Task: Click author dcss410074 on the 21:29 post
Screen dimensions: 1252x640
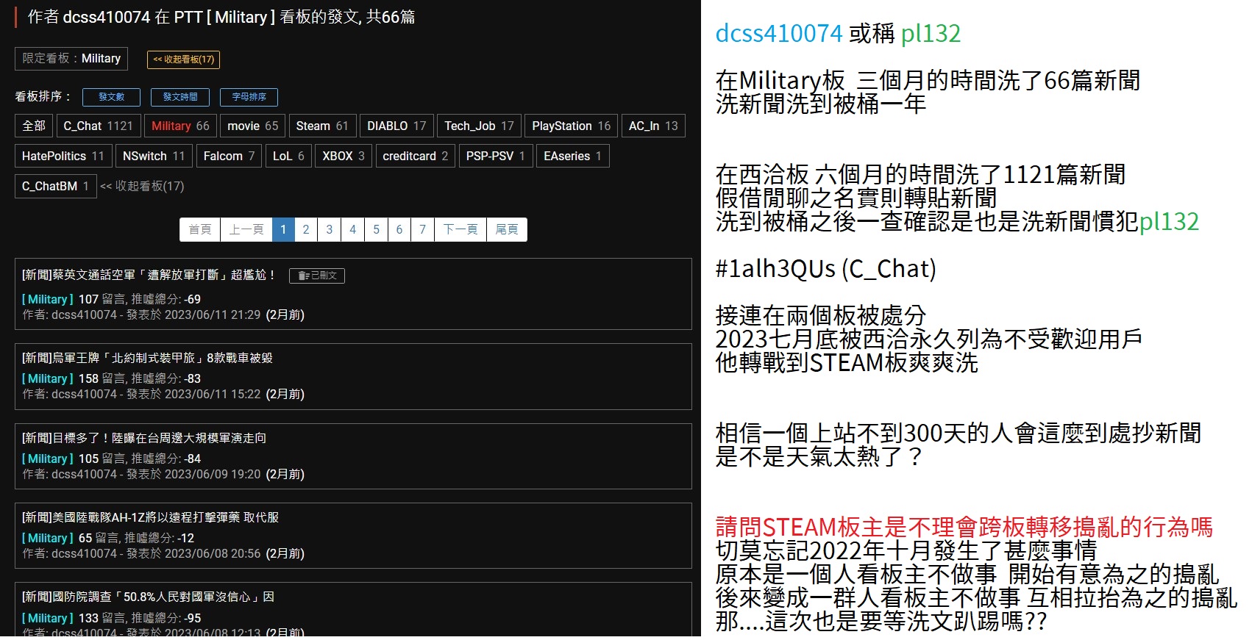Action: (84, 314)
